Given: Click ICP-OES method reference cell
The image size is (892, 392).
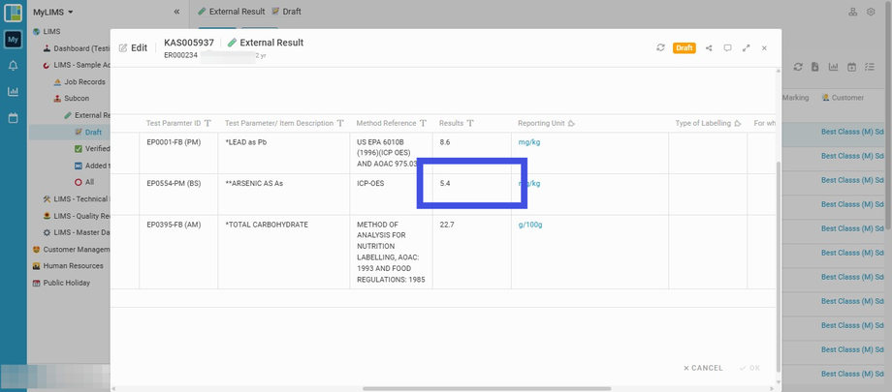Looking at the screenshot, I should (x=391, y=195).
